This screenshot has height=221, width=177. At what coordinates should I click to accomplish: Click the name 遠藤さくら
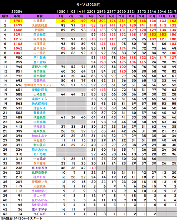[39, 99]
